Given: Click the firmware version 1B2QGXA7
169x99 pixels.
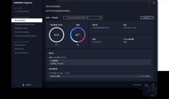Looking at the screenshot, I should pyautogui.click(x=97, y=42).
